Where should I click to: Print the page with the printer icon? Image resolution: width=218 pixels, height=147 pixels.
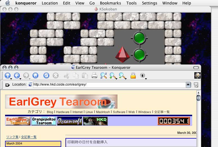94,76
